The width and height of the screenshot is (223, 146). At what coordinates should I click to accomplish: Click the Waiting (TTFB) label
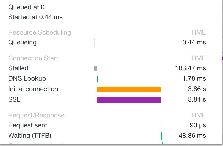pos(30,136)
